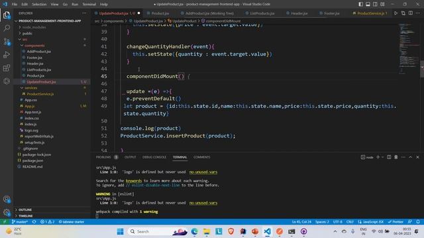Image resolution: width=424 pixels, height=238 pixels.
Task: Expand the TIMELINE section
Action: pyautogui.click(x=52, y=216)
